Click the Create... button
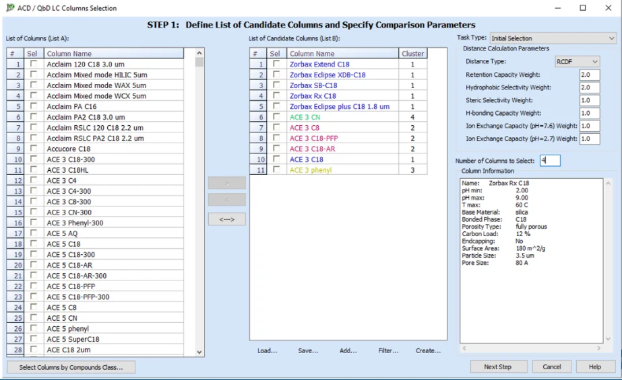 point(428,350)
